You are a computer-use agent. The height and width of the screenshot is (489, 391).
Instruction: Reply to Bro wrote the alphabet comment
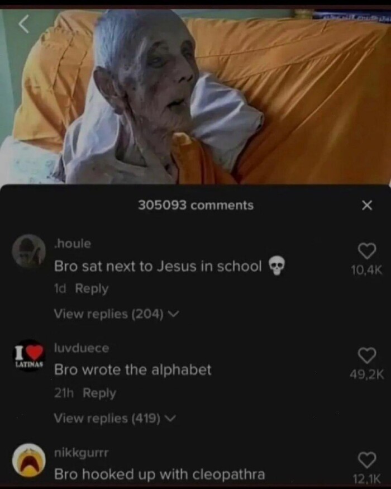99,393
